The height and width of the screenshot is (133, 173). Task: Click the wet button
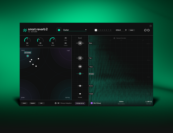pyautogui.click(x=41, y=103)
